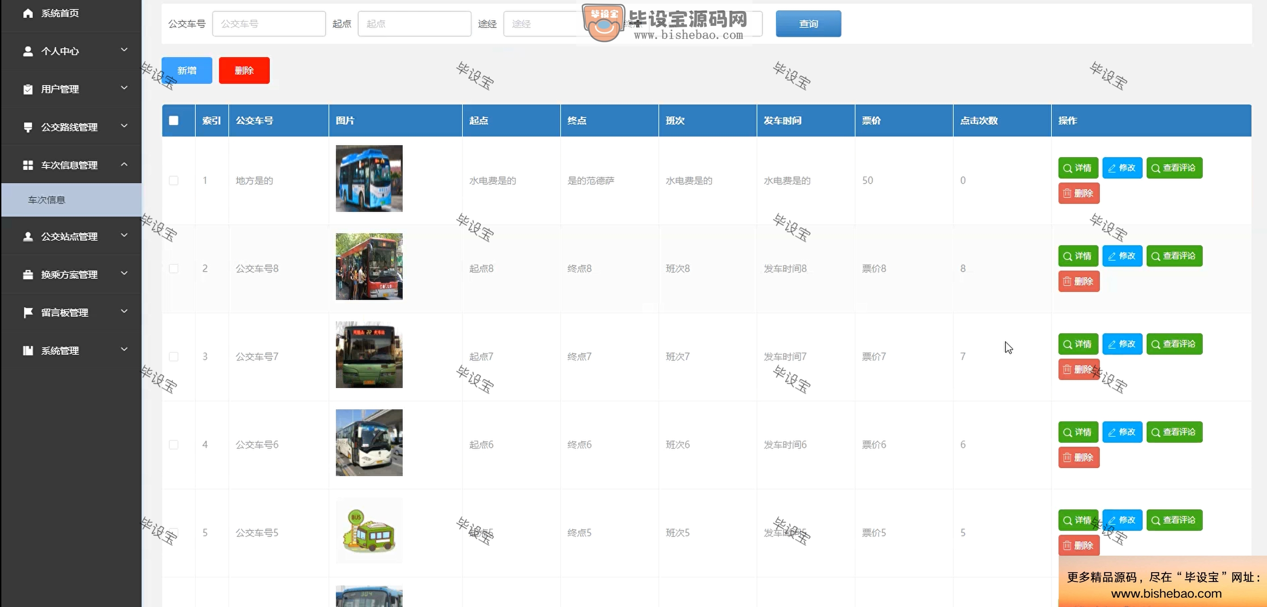The image size is (1267, 607).
Task: Check the row checkbox for 地方是的
Action: (x=173, y=180)
